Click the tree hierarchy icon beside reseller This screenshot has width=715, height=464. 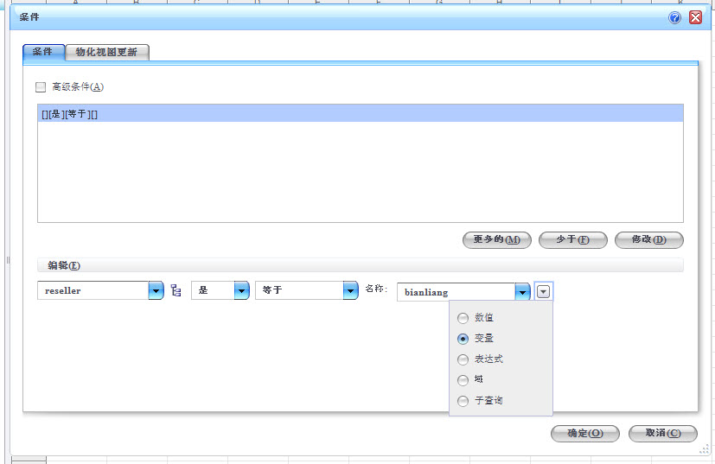tap(176, 290)
